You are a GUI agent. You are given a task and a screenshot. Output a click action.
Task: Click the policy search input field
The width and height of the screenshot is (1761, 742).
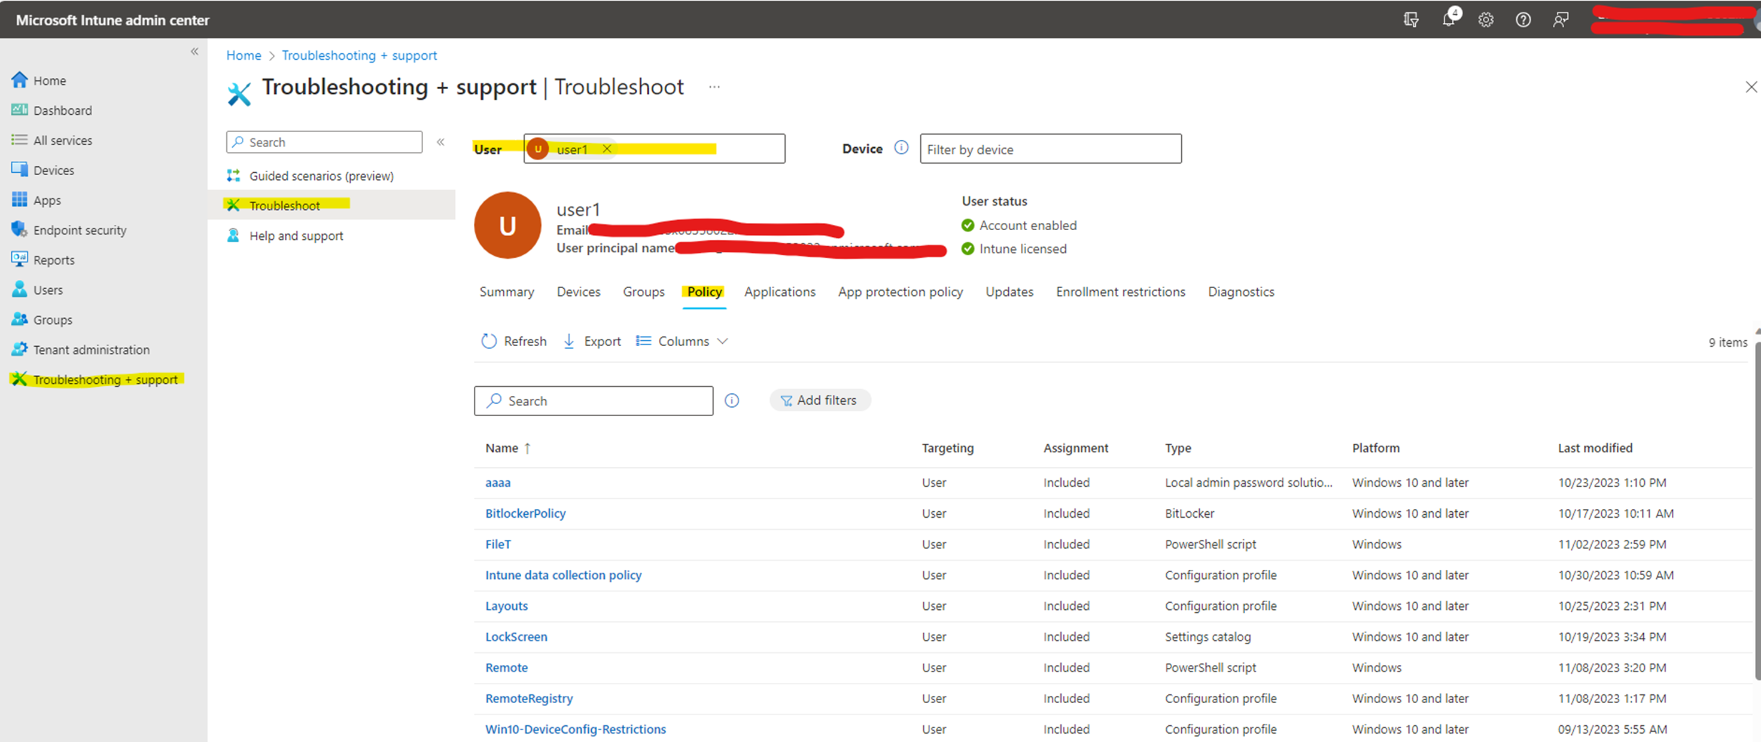pyautogui.click(x=594, y=401)
